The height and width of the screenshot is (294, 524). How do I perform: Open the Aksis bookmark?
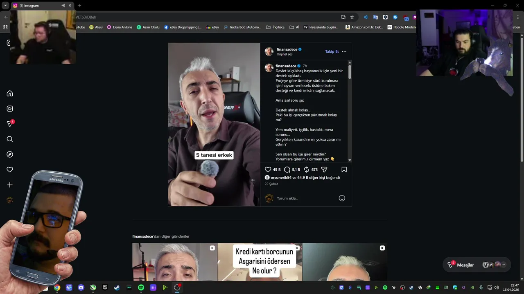(96, 27)
